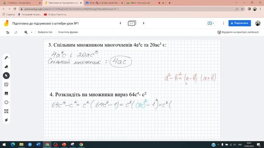Screen dimensions: 264x148
Task: Click 'Відкрити на пристрої Jamboard' link
Action: 238,32
